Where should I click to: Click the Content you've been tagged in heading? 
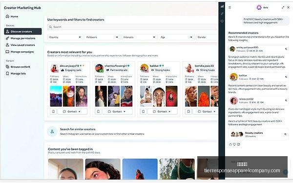70,149
